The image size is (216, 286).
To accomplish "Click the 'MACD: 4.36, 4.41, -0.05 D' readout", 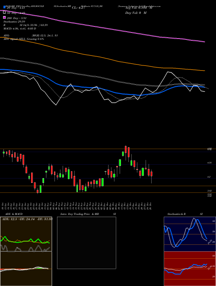I will 19,29.
